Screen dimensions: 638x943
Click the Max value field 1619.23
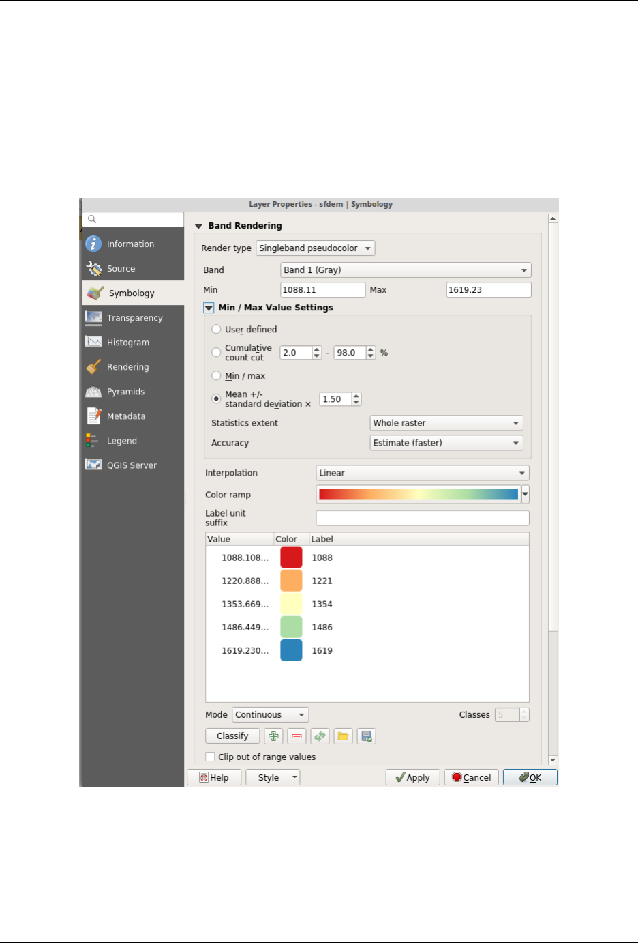pos(488,290)
